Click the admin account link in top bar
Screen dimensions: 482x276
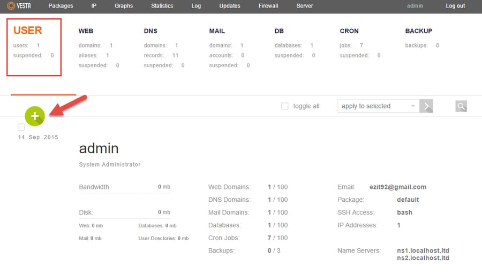click(415, 6)
